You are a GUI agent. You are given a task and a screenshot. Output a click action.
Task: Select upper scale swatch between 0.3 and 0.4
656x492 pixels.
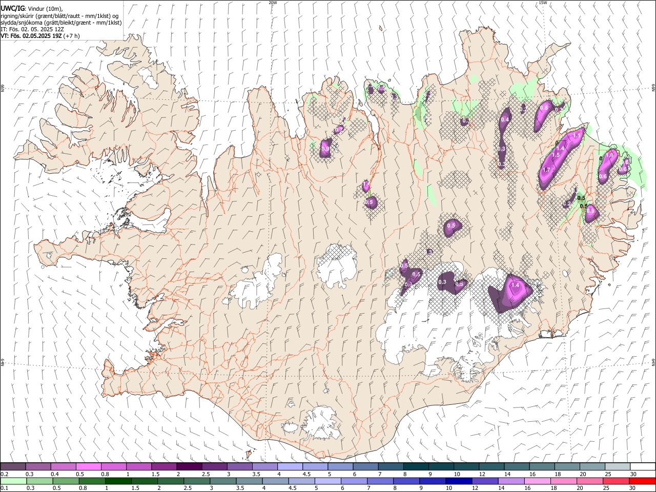[x=38, y=466]
